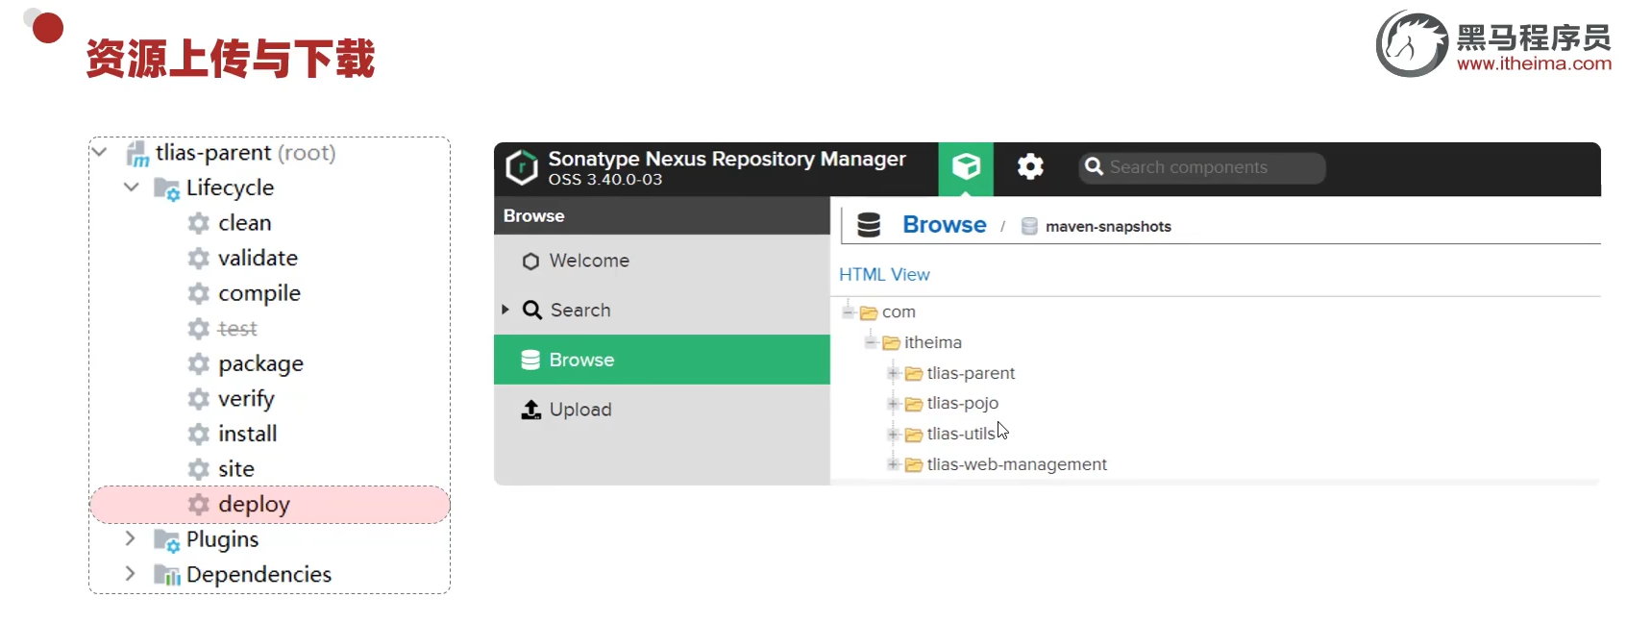Click the gear icon beside clean

[x=199, y=223]
